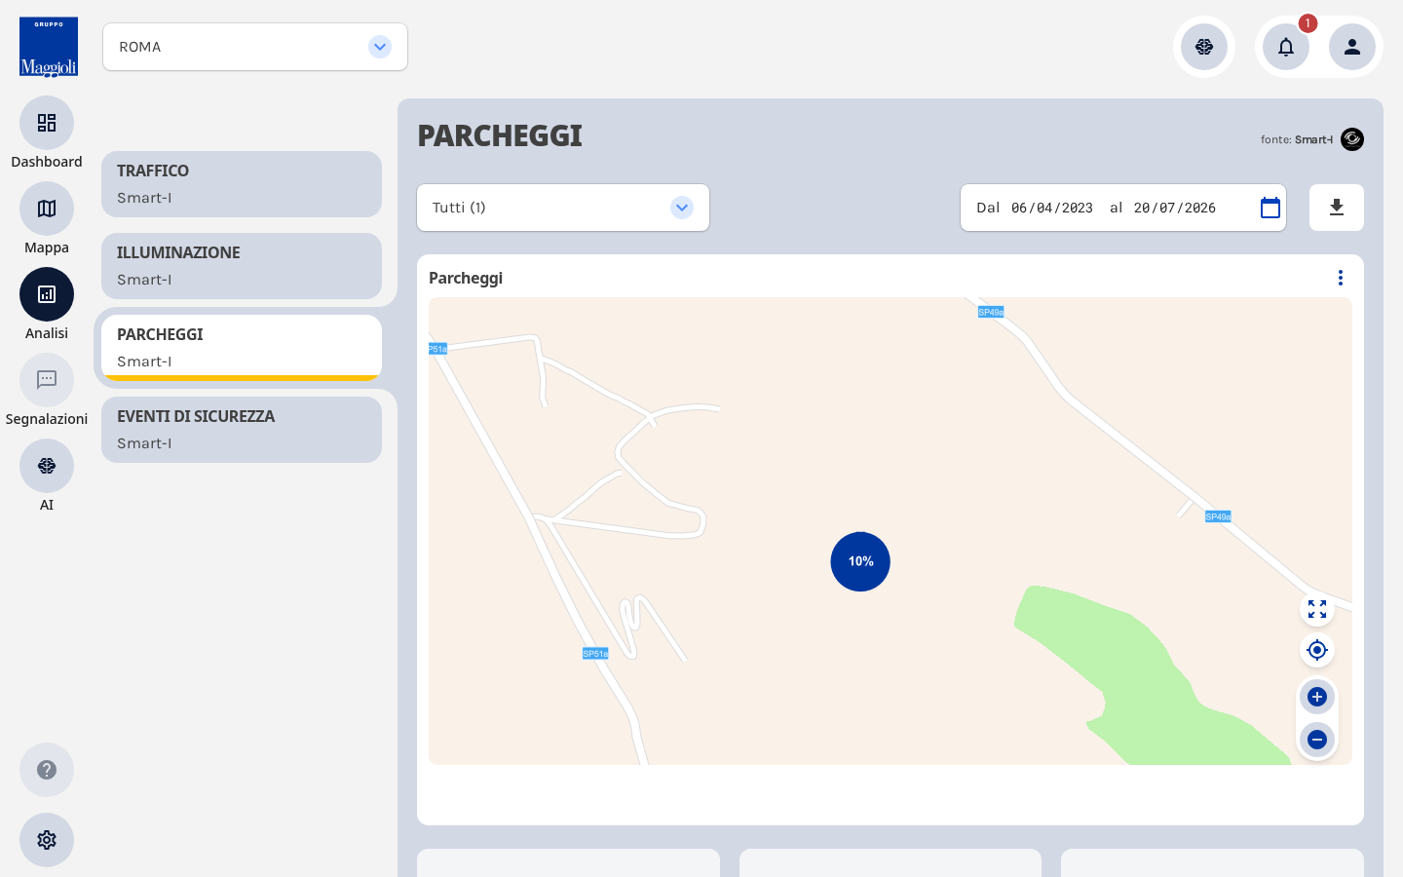Click the notification badge showing 1
This screenshot has height=877, width=1403.
[1308, 23]
